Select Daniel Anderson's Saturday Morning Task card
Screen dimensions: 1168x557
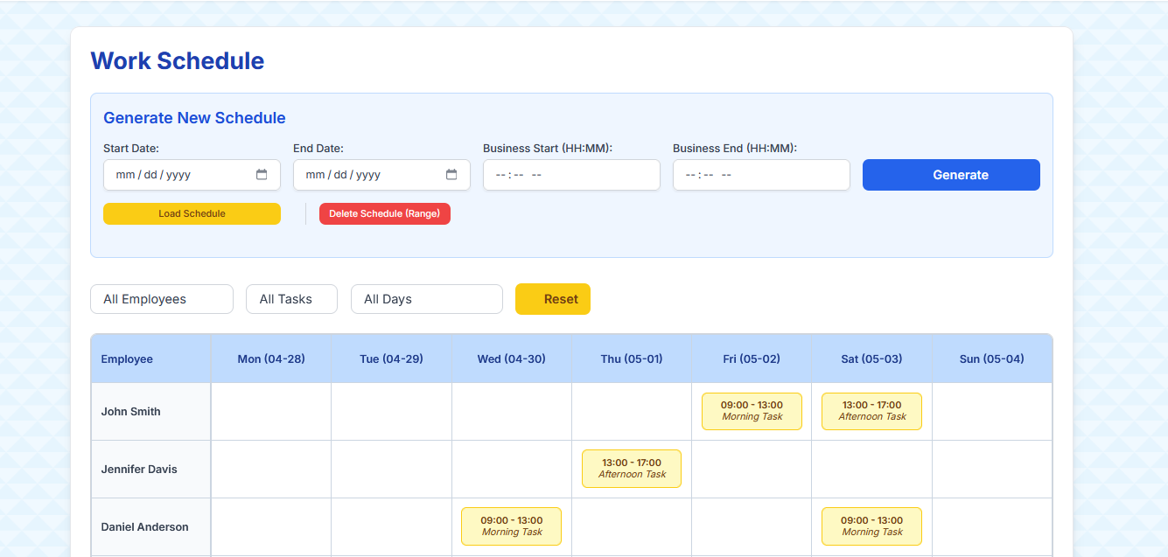point(871,526)
